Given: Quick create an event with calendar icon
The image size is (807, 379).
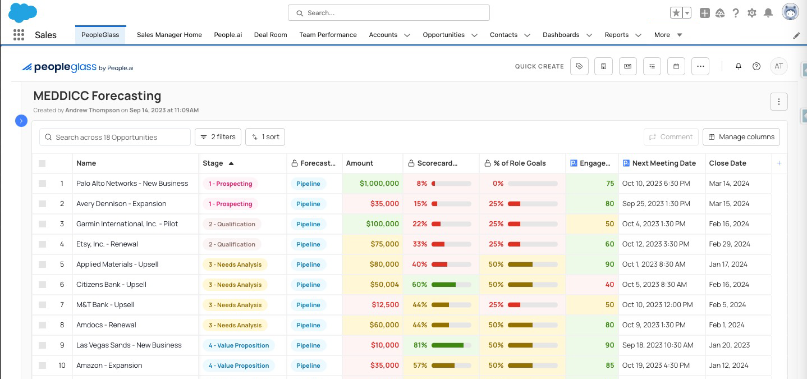Looking at the screenshot, I should 676,66.
